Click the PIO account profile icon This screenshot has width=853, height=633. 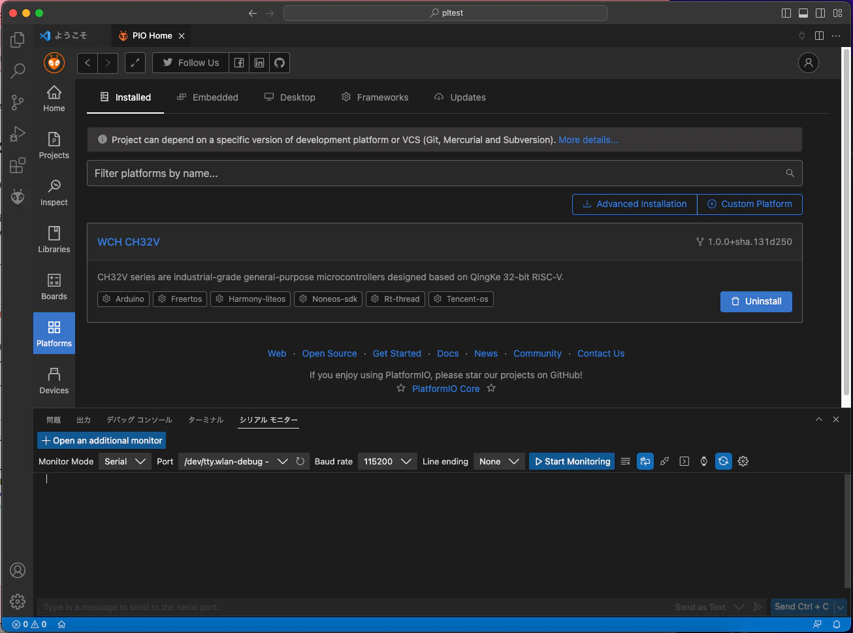(809, 63)
